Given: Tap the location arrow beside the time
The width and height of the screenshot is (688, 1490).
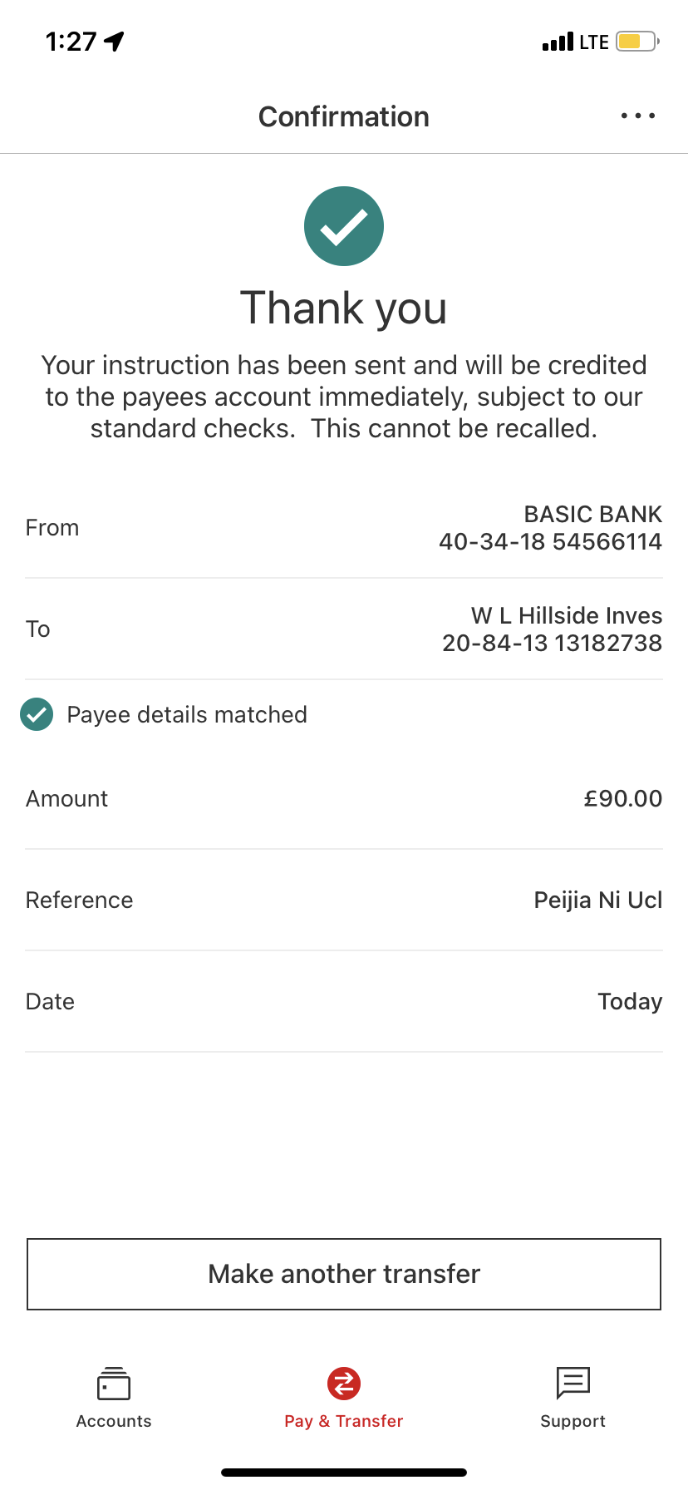Looking at the screenshot, I should (115, 41).
